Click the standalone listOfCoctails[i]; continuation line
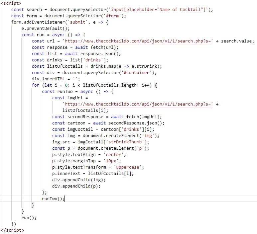The height and width of the screenshot is (234, 257). pyautogui.click(x=85, y=111)
